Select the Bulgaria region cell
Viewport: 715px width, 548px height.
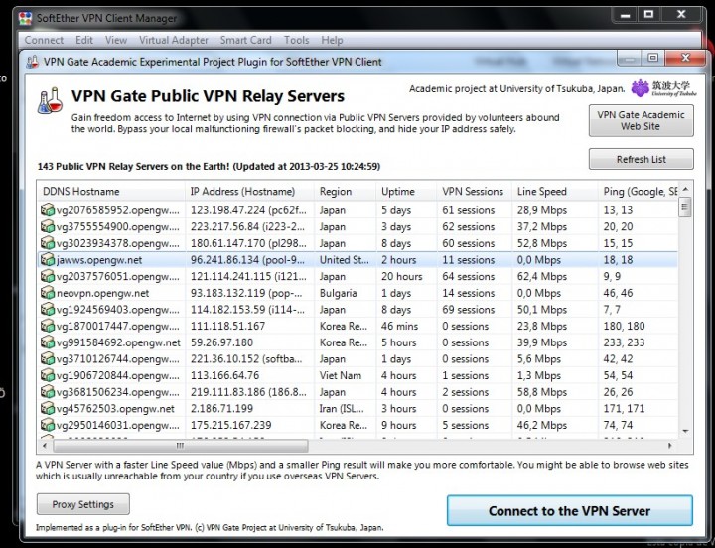point(339,293)
